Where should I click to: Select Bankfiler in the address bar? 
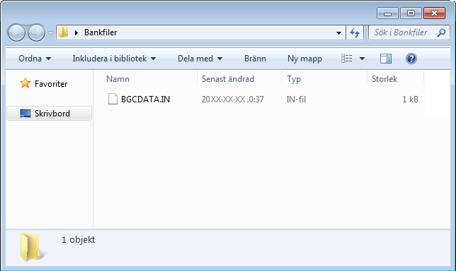coord(101,32)
